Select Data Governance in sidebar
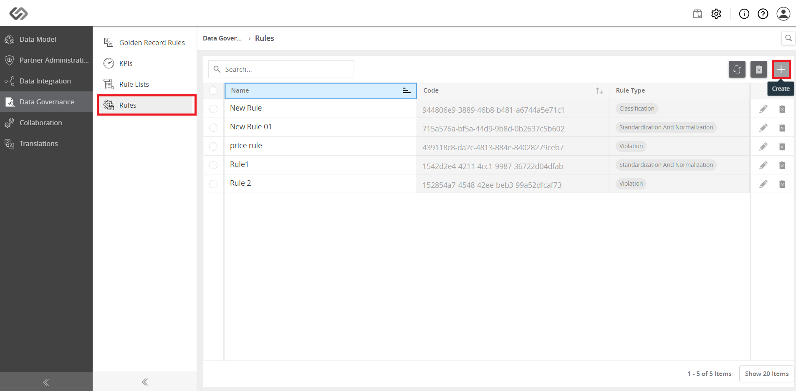796x391 pixels. 46,102
